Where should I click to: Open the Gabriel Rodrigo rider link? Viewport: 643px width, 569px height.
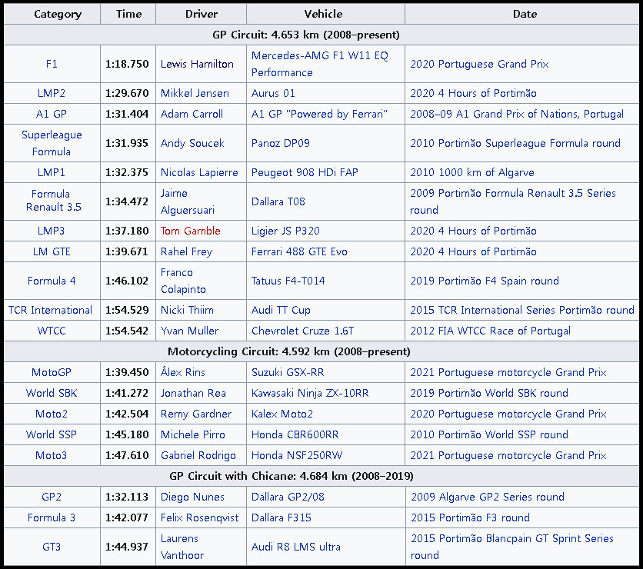click(x=198, y=455)
